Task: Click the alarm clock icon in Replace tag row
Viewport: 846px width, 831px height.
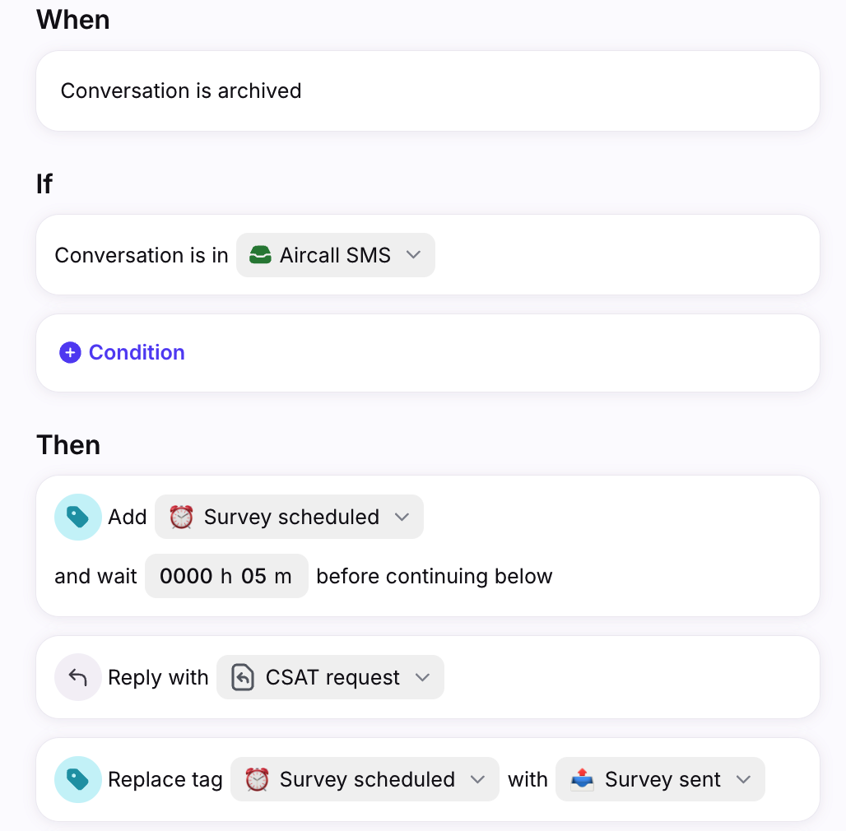Action: tap(257, 780)
